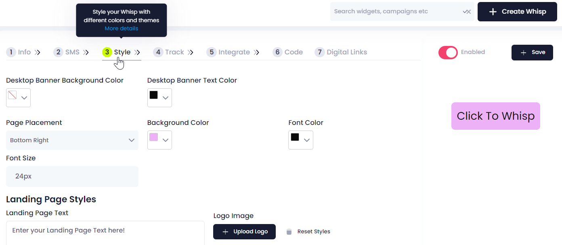Click the Click To Whisp preview button
Image resolution: width=562 pixels, height=245 pixels.
495,116
